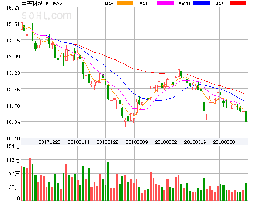Click the orange MA5 legend swatch

tap(125, 3)
